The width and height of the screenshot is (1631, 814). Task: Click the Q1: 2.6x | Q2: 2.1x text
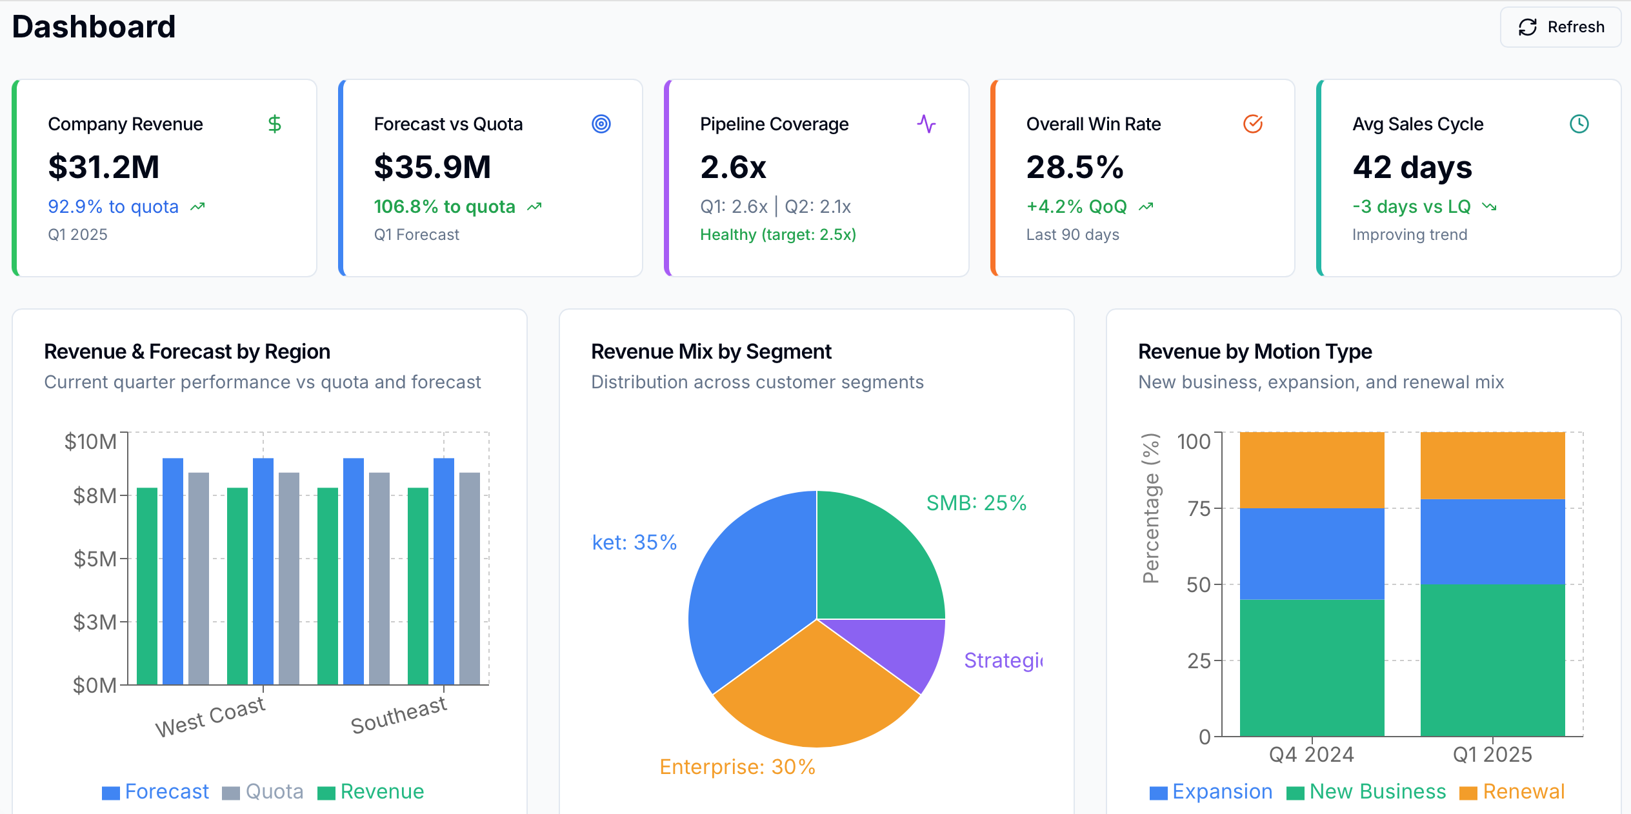pyautogui.click(x=775, y=206)
